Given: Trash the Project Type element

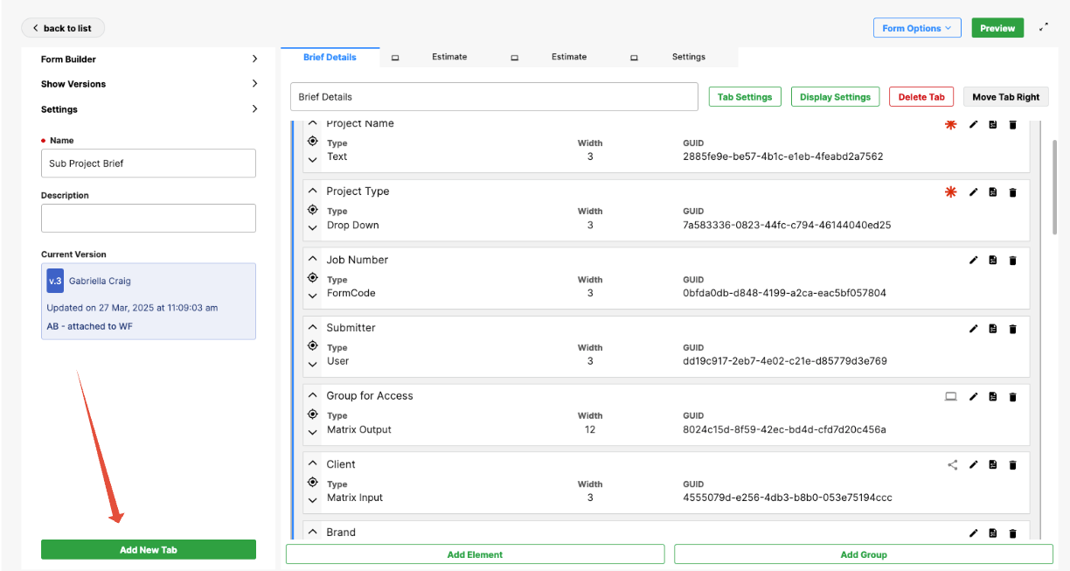Looking at the screenshot, I should pyautogui.click(x=1012, y=192).
